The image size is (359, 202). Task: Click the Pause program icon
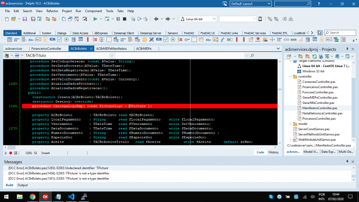[118, 19]
